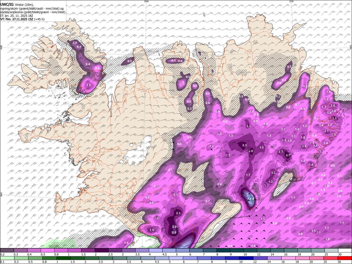
Task: Select the 2.6 precipitation value on the map
Action: (x=251, y=151)
